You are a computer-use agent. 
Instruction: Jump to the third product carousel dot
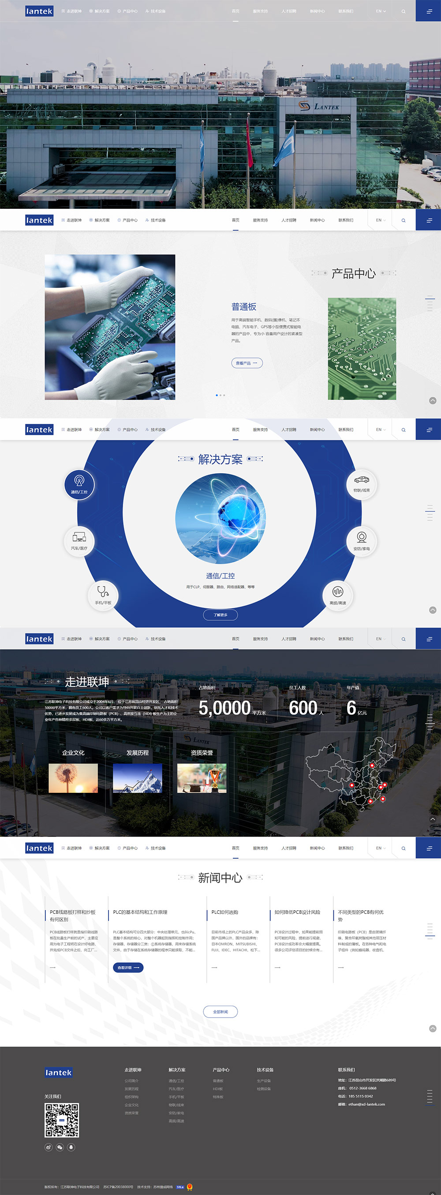(x=224, y=395)
